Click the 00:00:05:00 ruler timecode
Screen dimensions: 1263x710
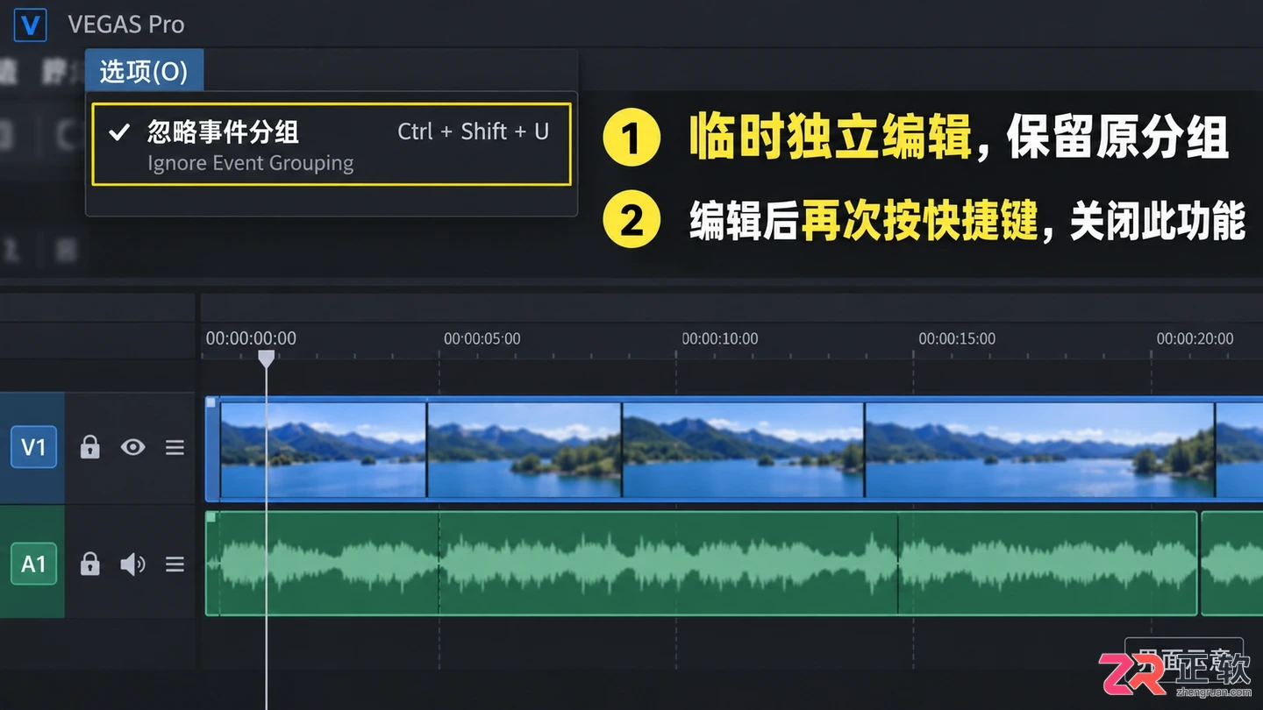click(482, 338)
